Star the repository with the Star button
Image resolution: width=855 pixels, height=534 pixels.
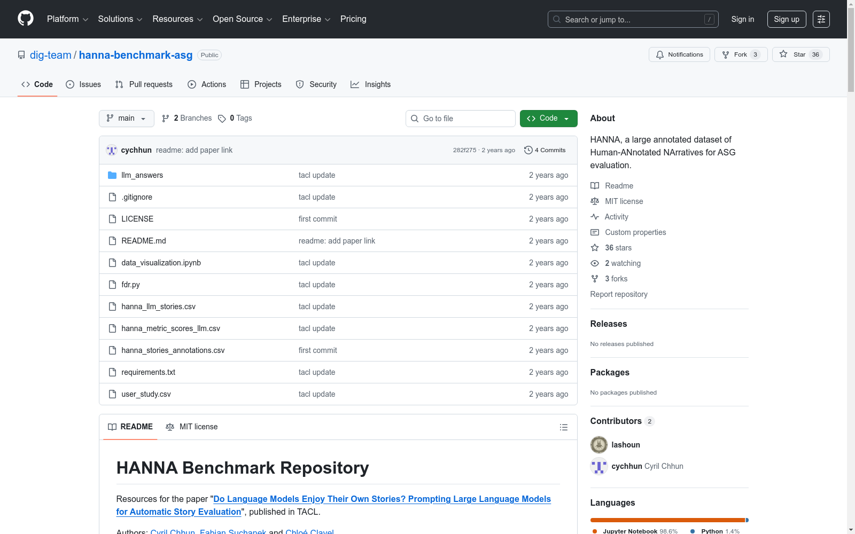[800, 54]
